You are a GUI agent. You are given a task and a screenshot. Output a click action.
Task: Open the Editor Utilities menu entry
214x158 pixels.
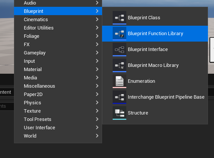[x=58, y=28]
